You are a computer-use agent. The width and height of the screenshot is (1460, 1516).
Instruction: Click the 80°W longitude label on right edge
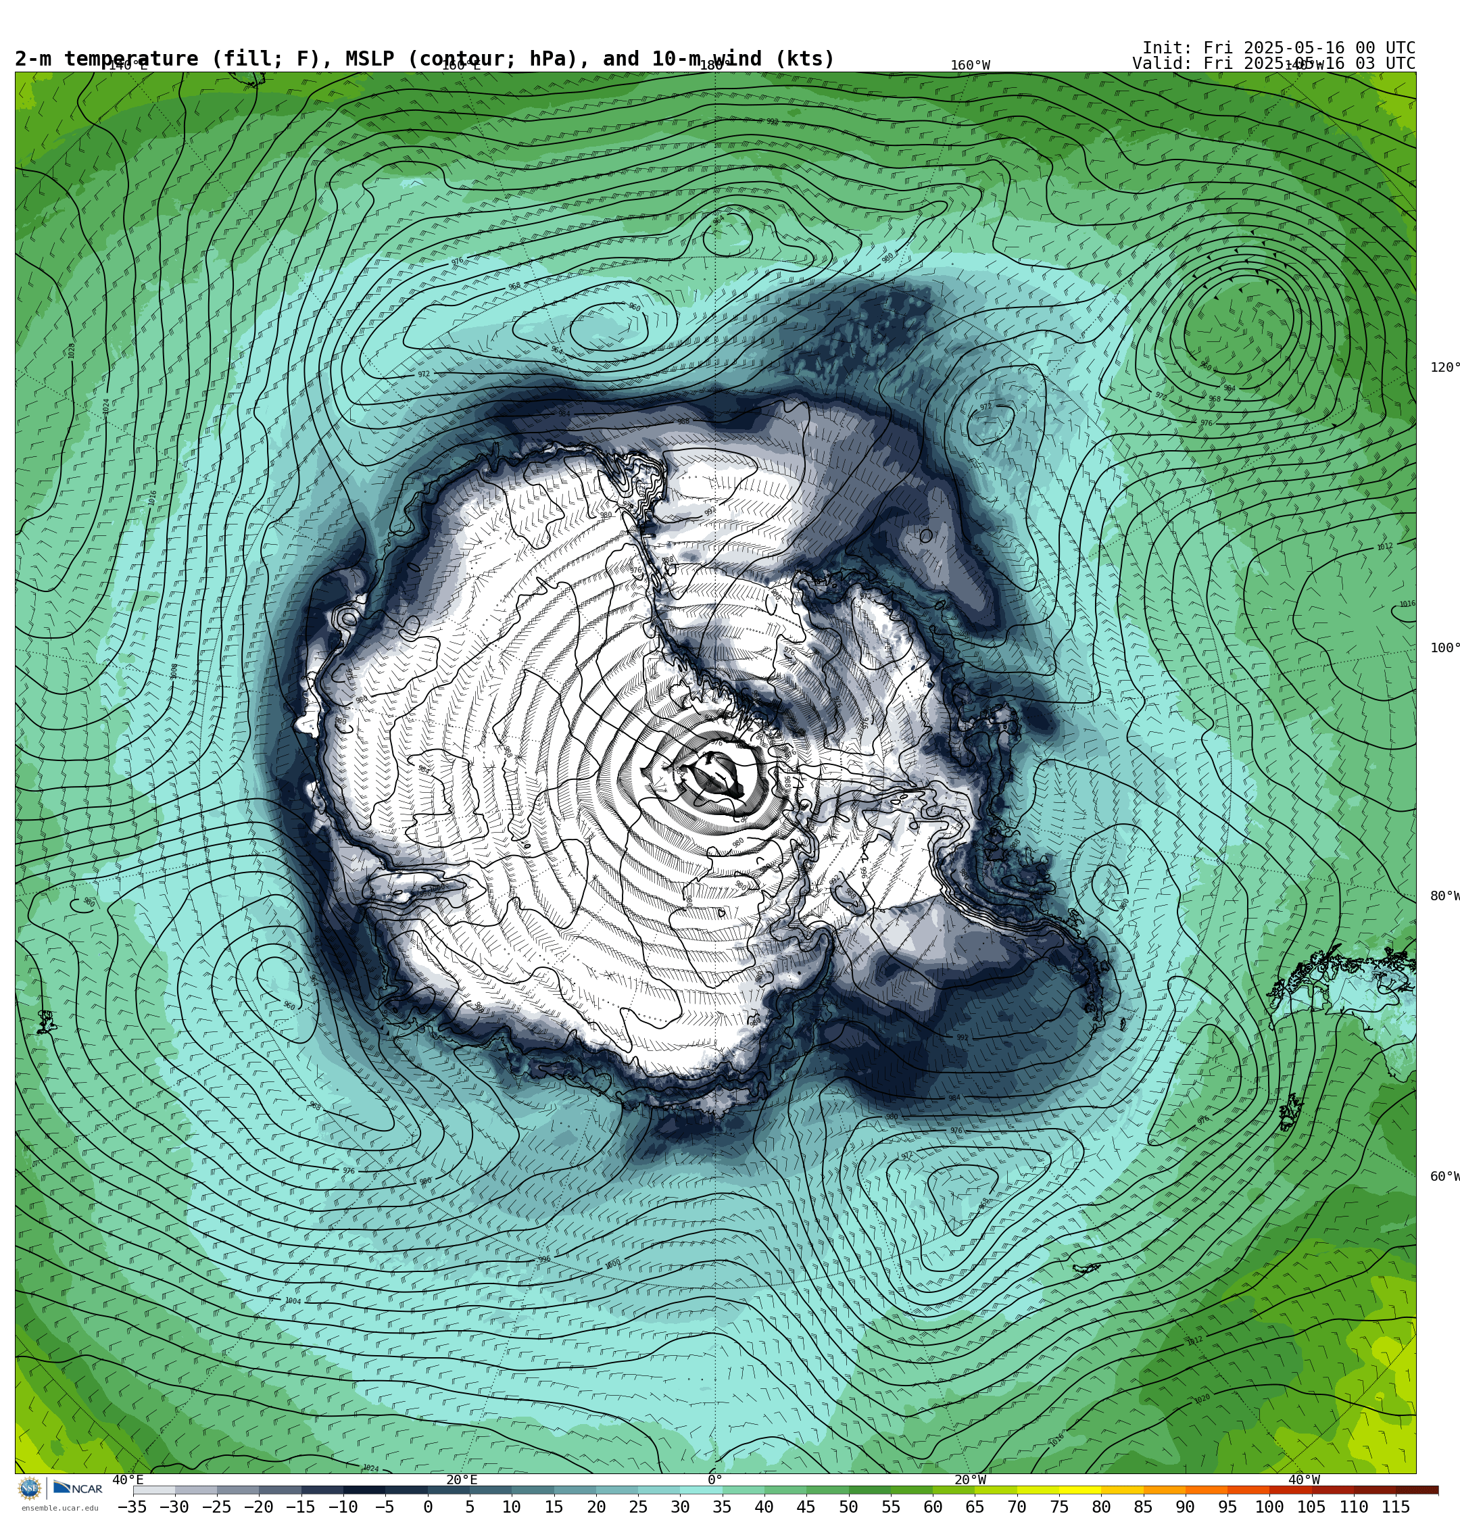click(x=1444, y=896)
